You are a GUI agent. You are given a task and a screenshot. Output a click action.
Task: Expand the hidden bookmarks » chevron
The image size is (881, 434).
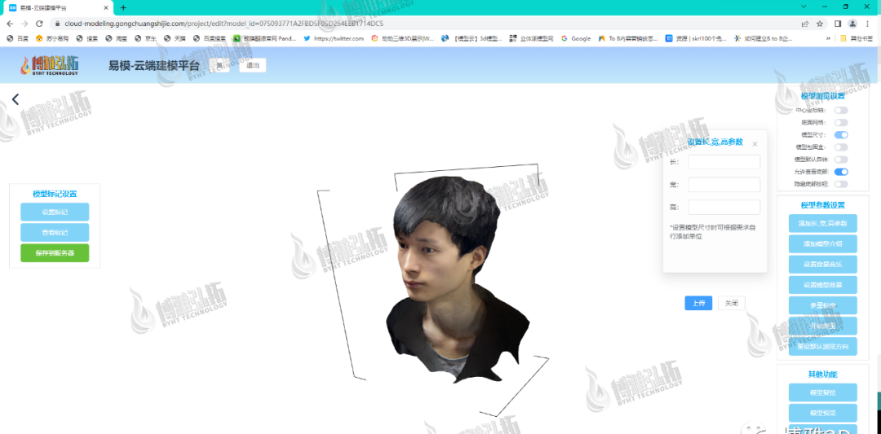pos(828,39)
